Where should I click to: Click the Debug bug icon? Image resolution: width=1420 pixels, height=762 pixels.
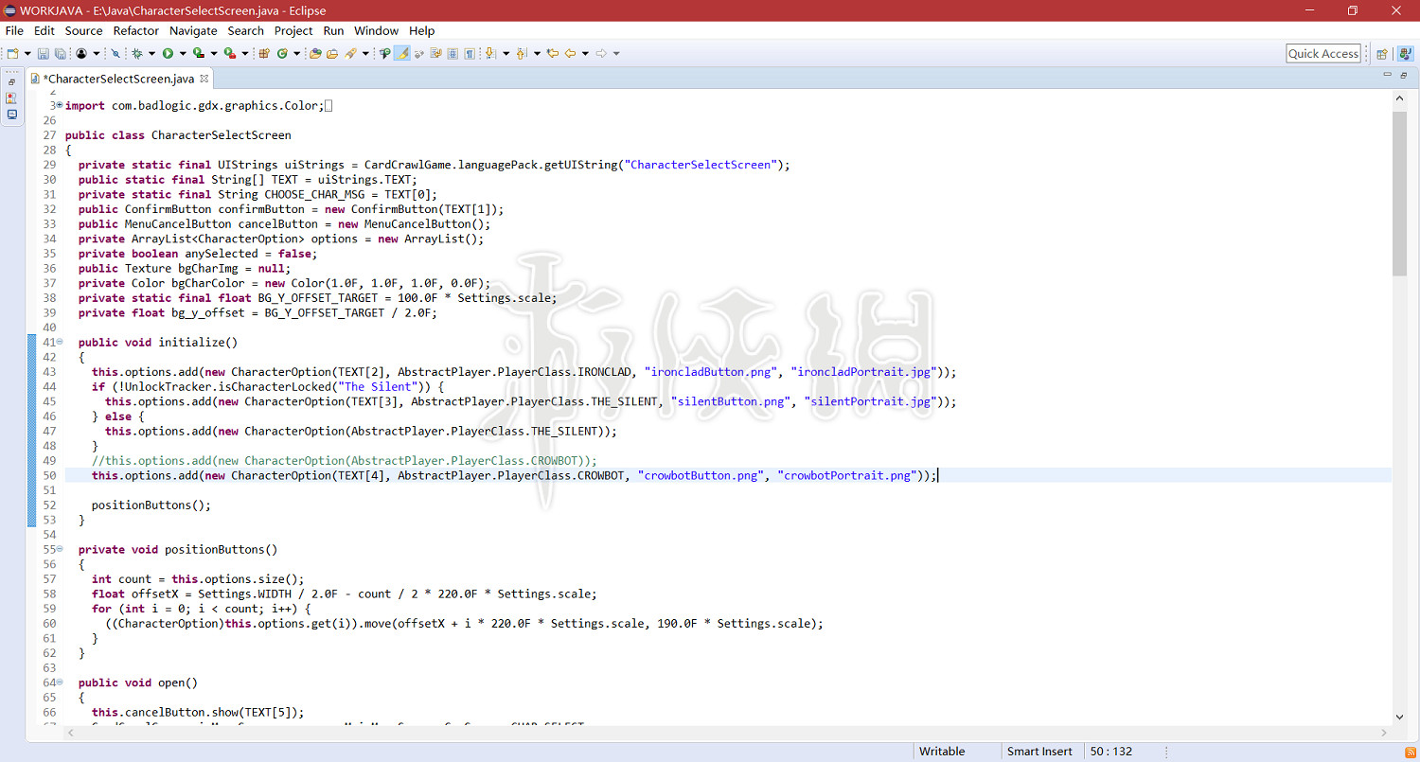pos(137,54)
